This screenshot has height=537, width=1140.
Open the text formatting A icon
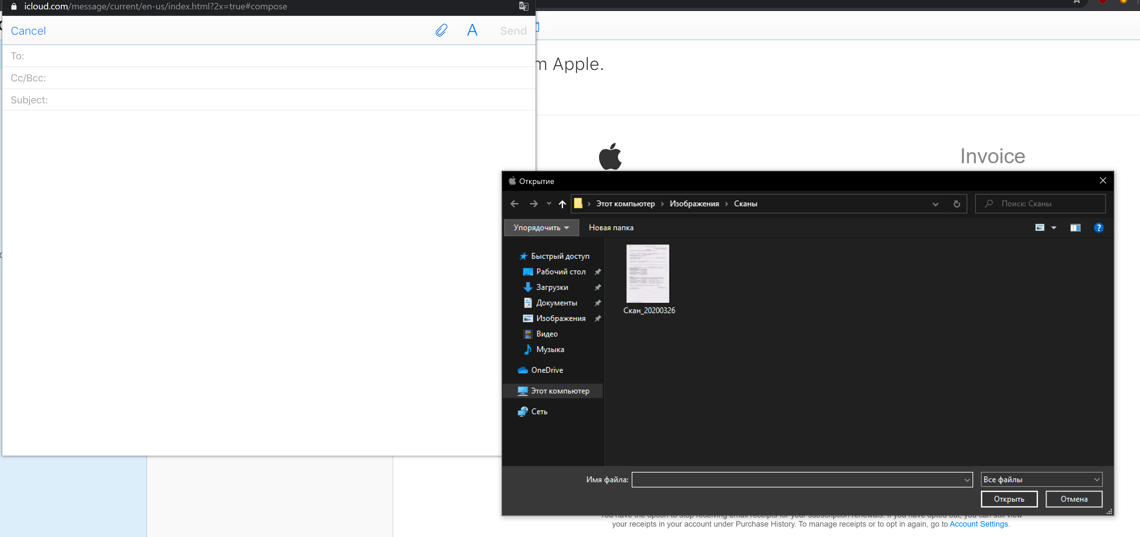coord(472,30)
